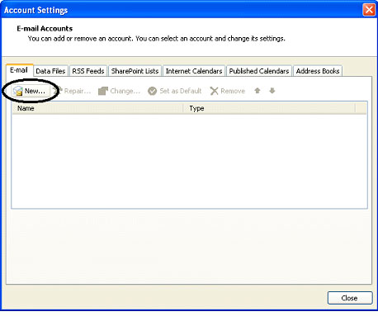Screen dimensions: 378x321
Task: Move account down with the down arrow
Action: pos(272,91)
